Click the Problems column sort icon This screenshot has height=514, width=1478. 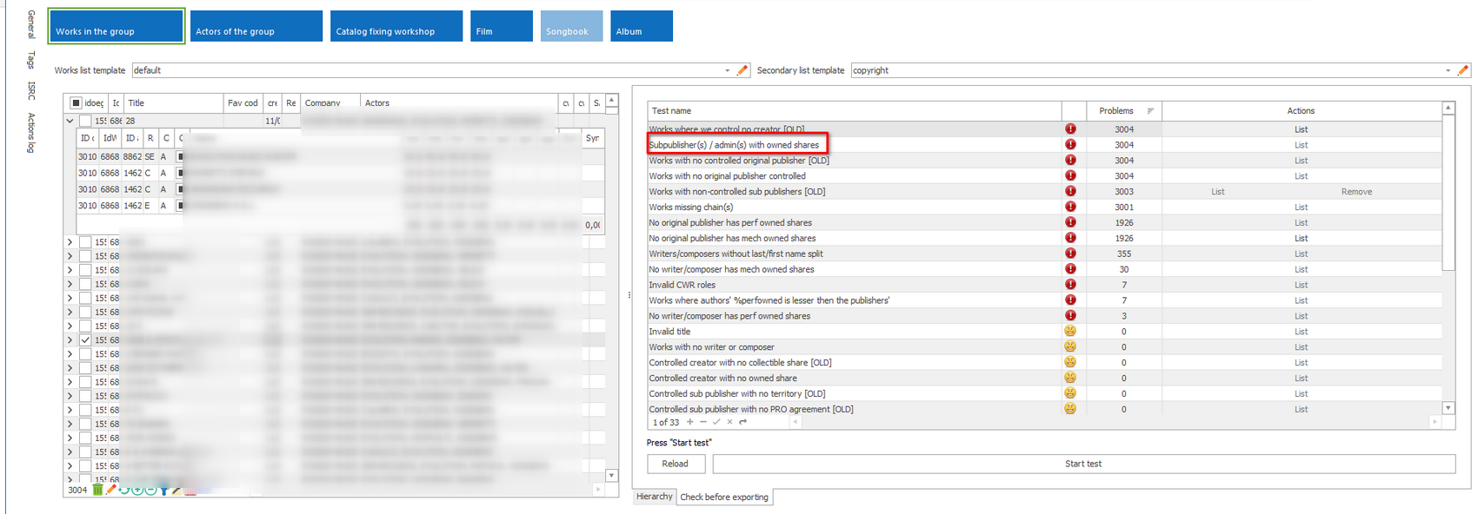[x=1150, y=111]
